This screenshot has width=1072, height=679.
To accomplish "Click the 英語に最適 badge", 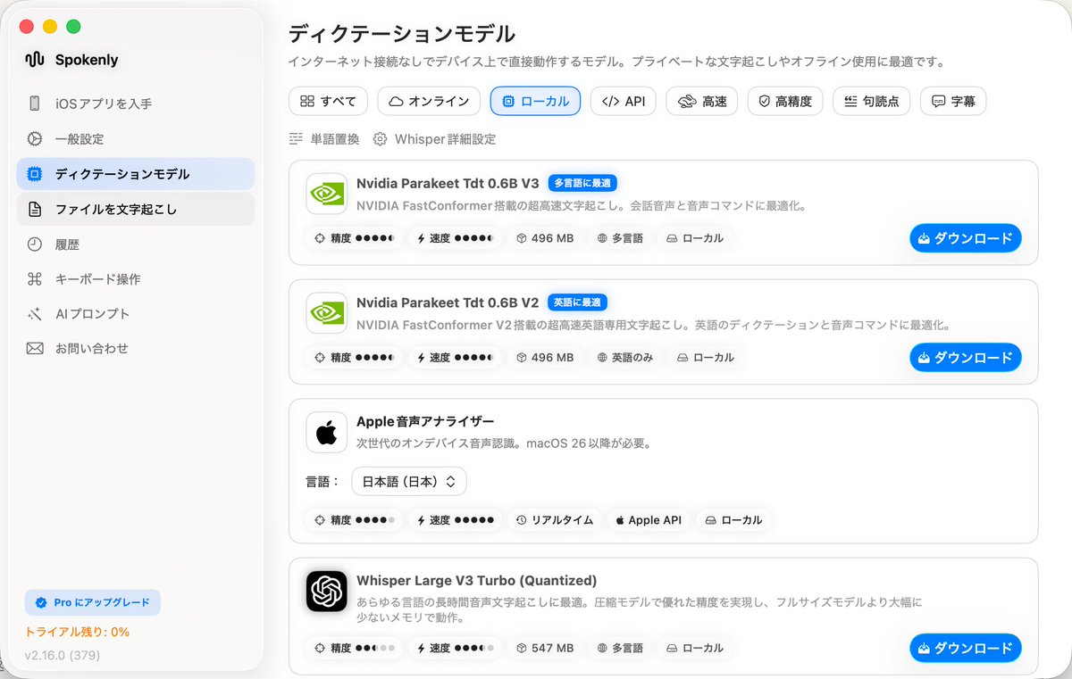I will [577, 302].
